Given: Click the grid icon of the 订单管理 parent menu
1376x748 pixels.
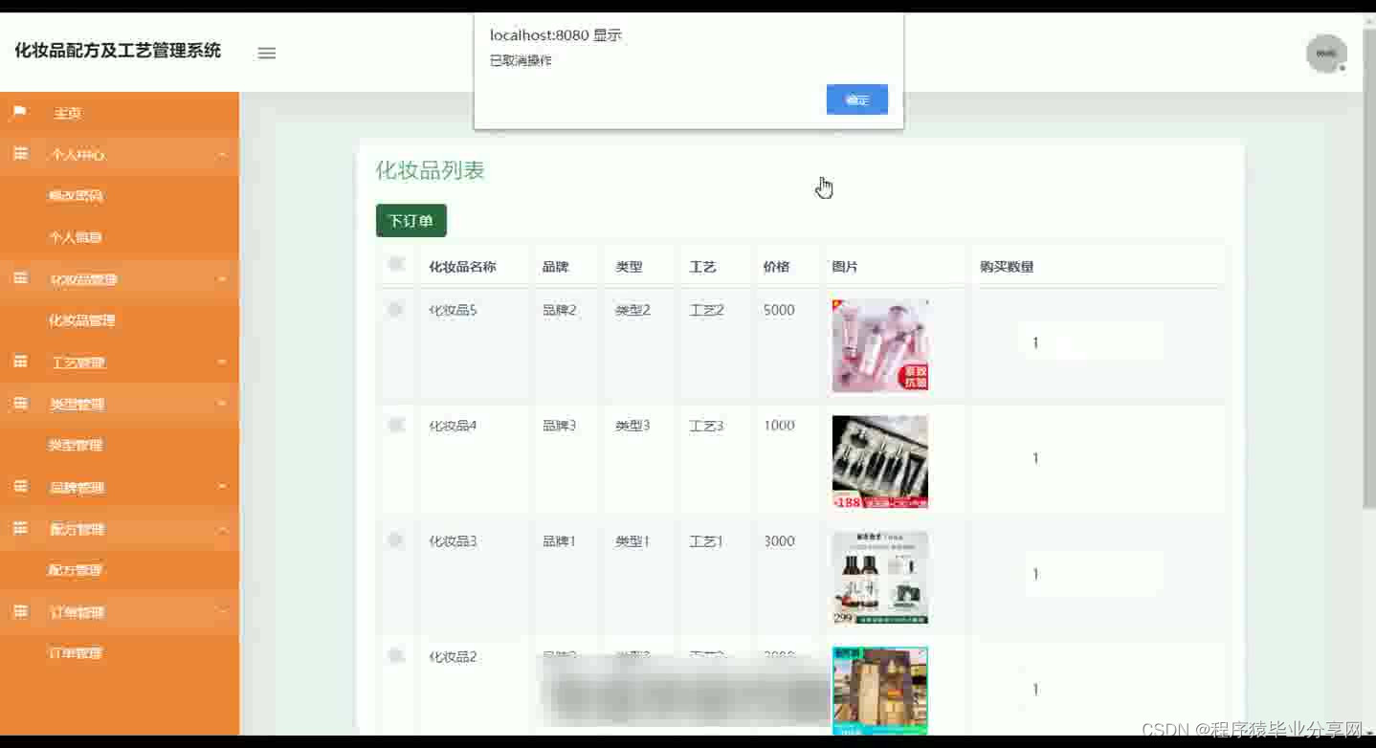Looking at the screenshot, I should point(20,611).
